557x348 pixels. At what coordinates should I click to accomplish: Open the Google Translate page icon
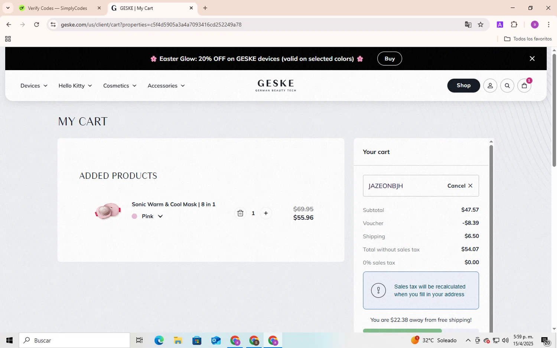point(468,24)
